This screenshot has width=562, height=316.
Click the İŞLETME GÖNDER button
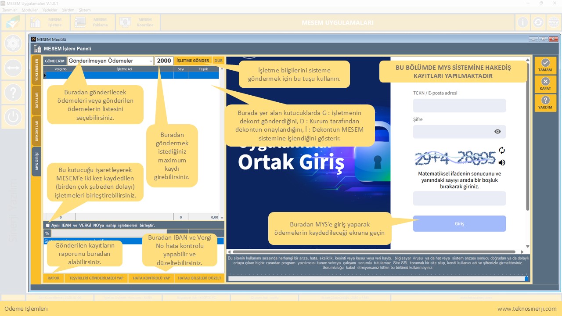[193, 61]
